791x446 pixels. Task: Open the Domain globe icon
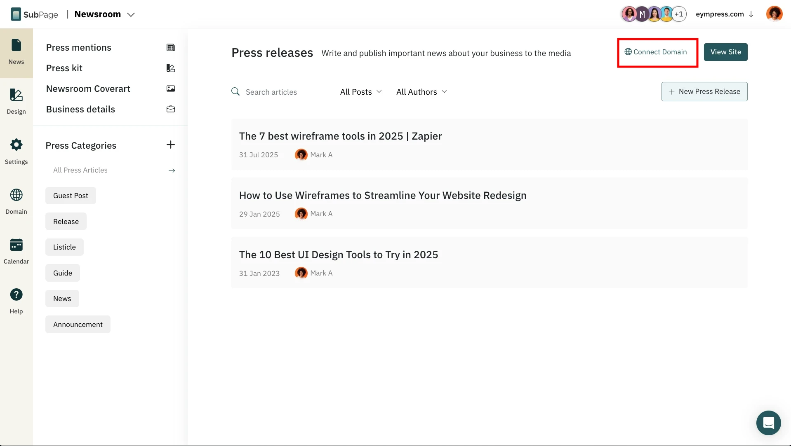pyautogui.click(x=16, y=201)
